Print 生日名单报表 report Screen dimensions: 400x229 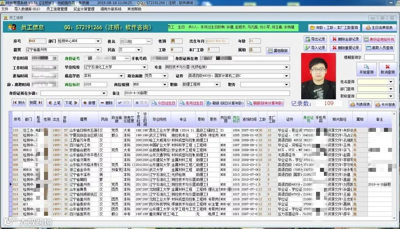pyautogui.click(x=379, y=27)
